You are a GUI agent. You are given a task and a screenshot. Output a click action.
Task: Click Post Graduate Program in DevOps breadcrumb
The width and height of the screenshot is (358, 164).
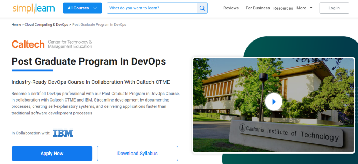[99, 24]
